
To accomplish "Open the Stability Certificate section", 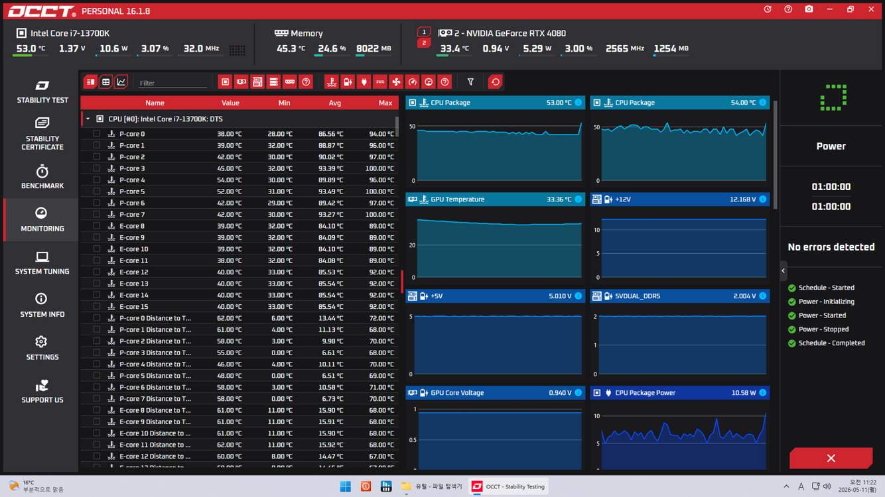I will point(42,133).
